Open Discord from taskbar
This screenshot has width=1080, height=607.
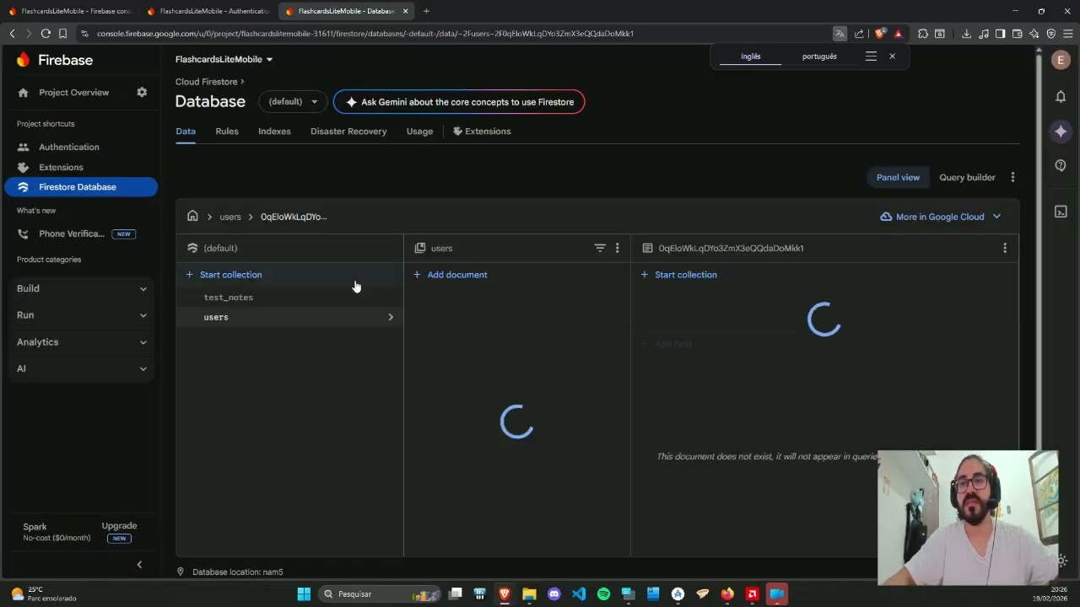tap(553, 594)
